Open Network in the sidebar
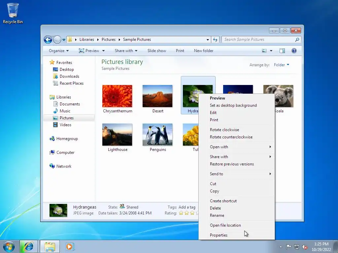This screenshot has width=338, height=253. pos(64,166)
